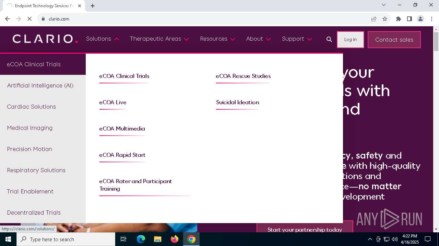Viewport: 439px width, 246px height.
Task: Open the Windows Start menu
Action: (8, 239)
